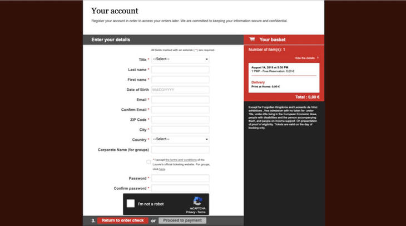This screenshot has height=226, width=406.
Task: Click the reCAPTCHA logo icon
Action: pos(197,202)
